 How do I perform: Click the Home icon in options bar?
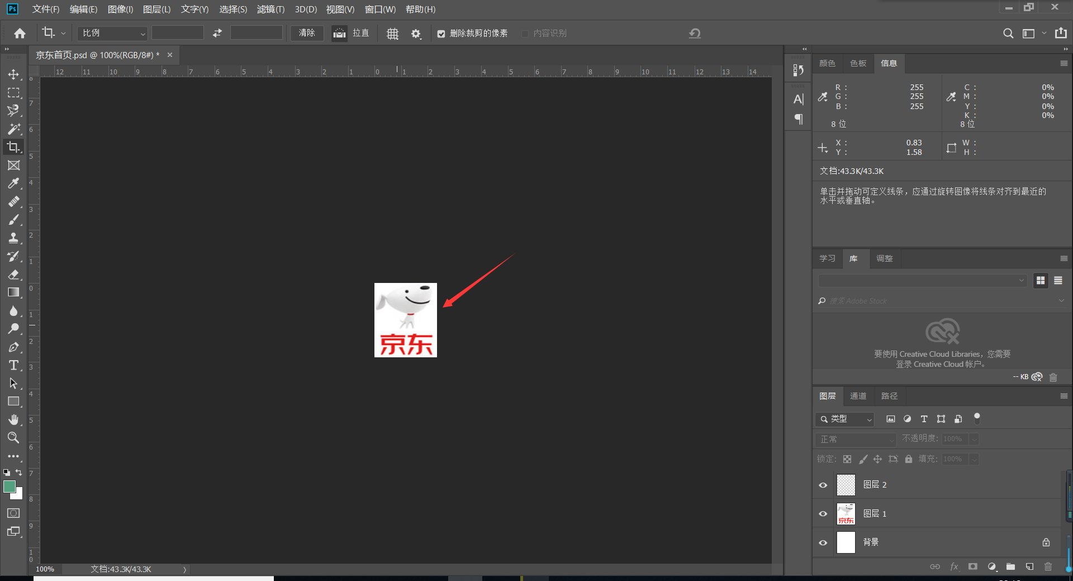pos(20,34)
